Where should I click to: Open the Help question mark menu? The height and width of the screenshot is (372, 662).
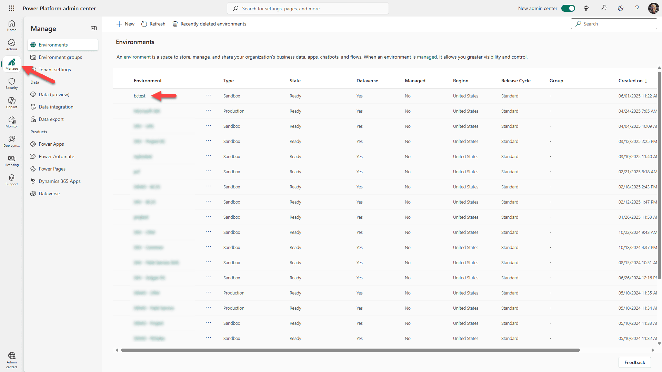637,8
